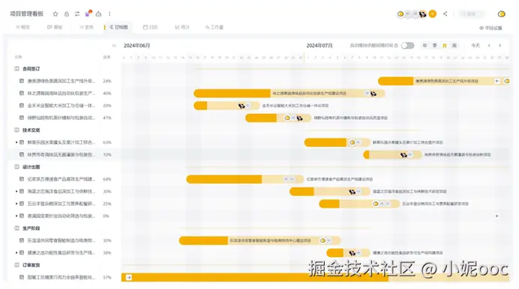Collapse the 生产阶段 group
Image resolution: width=519 pixels, height=289 pixels.
[17, 228]
